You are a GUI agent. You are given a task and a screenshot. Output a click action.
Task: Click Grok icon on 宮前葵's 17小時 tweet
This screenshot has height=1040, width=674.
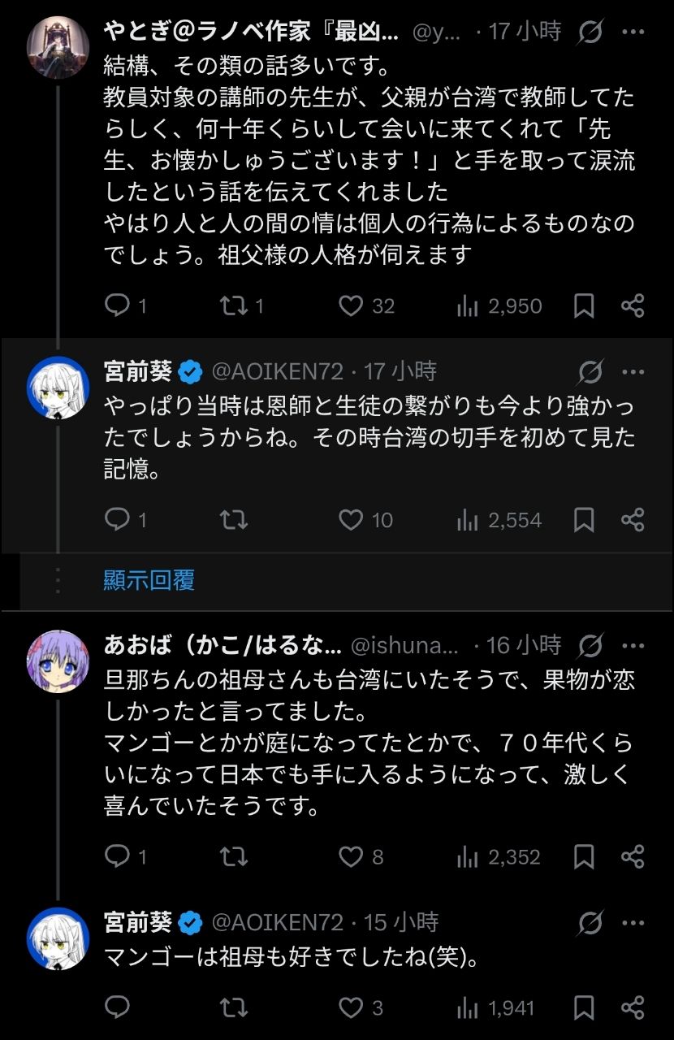point(590,372)
